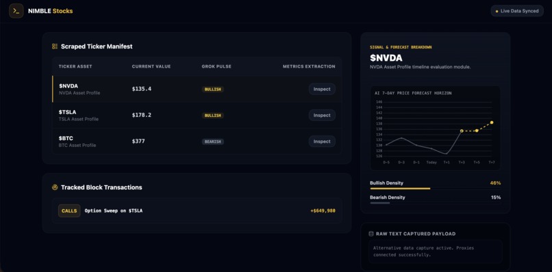The height and width of the screenshot is (272, 552).
Task: Click the $135.4 current value
Action: click(x=142, y=89)
